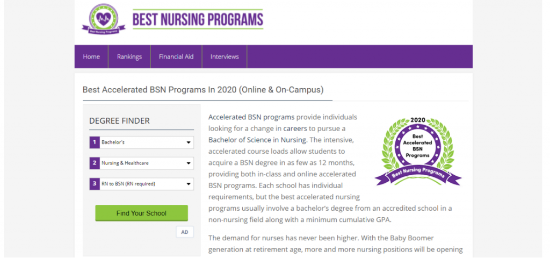Open the Interviews menu item
This screenshot has height=258, width=550.
[225, 56]
